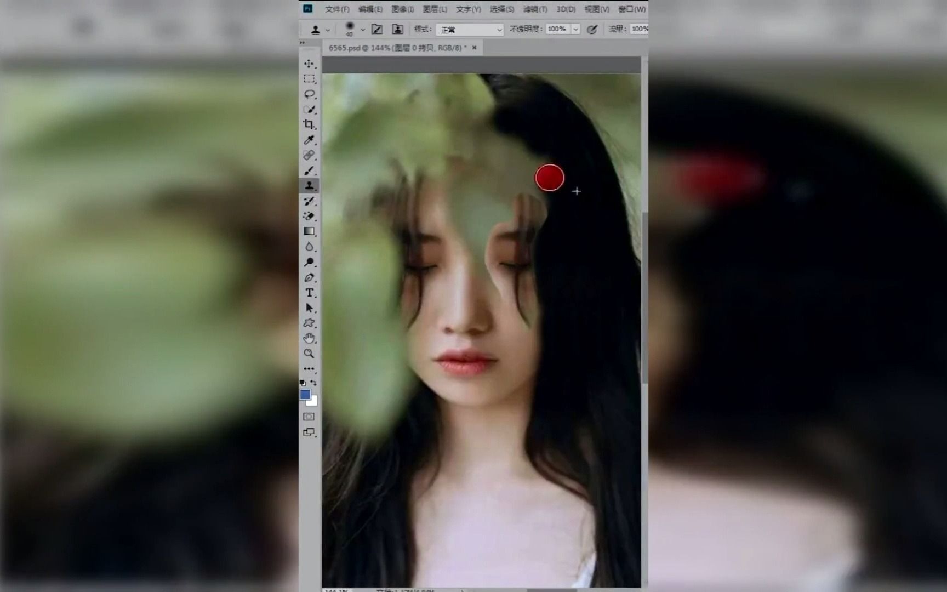Select the Hand tool
947x592 pixels.
pyautogui.click(x=309, y=338)
